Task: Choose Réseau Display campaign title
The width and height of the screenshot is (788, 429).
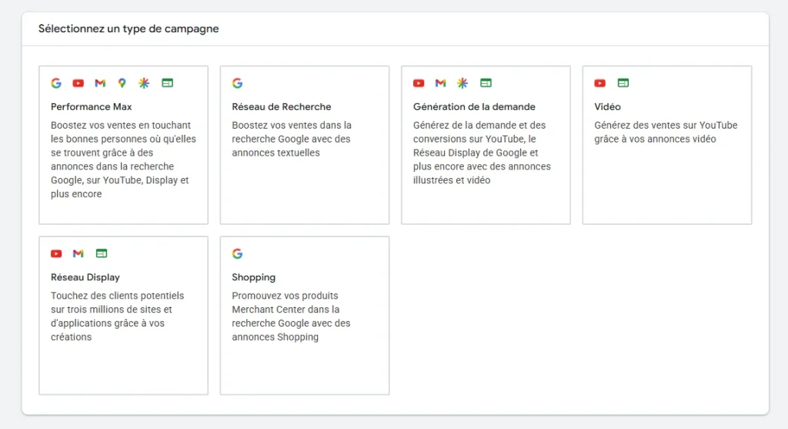Action: click(x=85, y=277)
